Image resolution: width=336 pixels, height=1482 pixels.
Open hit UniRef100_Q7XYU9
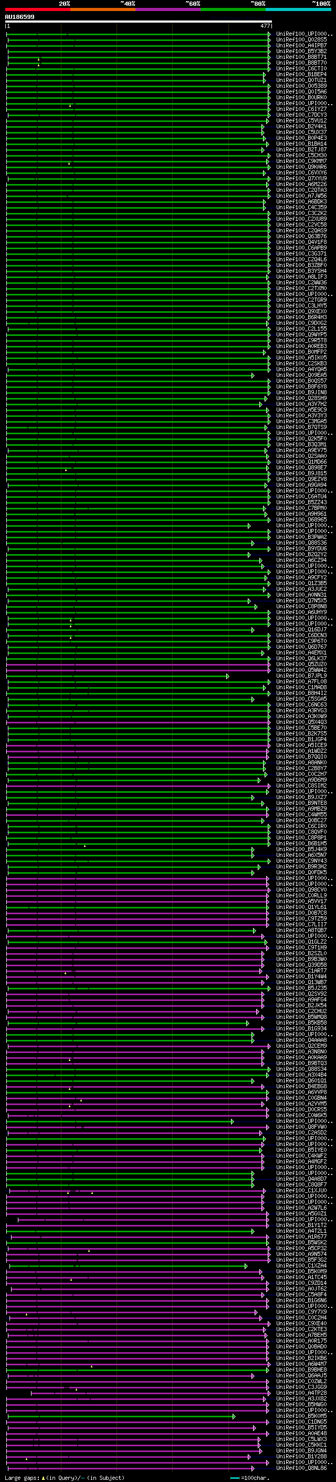pyautogui.click(x=301, y=178)
